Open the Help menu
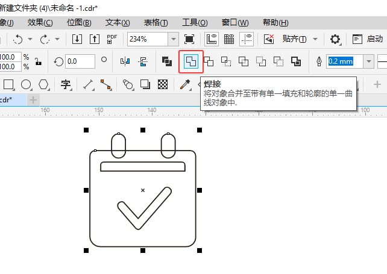The image size is (387, 274). pos(275,23)
